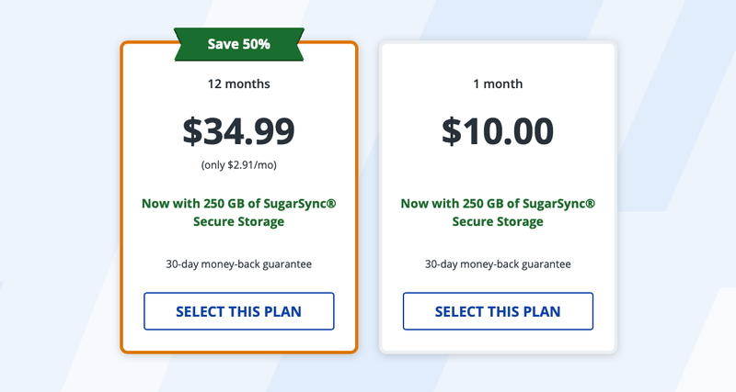Click the "1 month" plan heading

coord(498,84)
